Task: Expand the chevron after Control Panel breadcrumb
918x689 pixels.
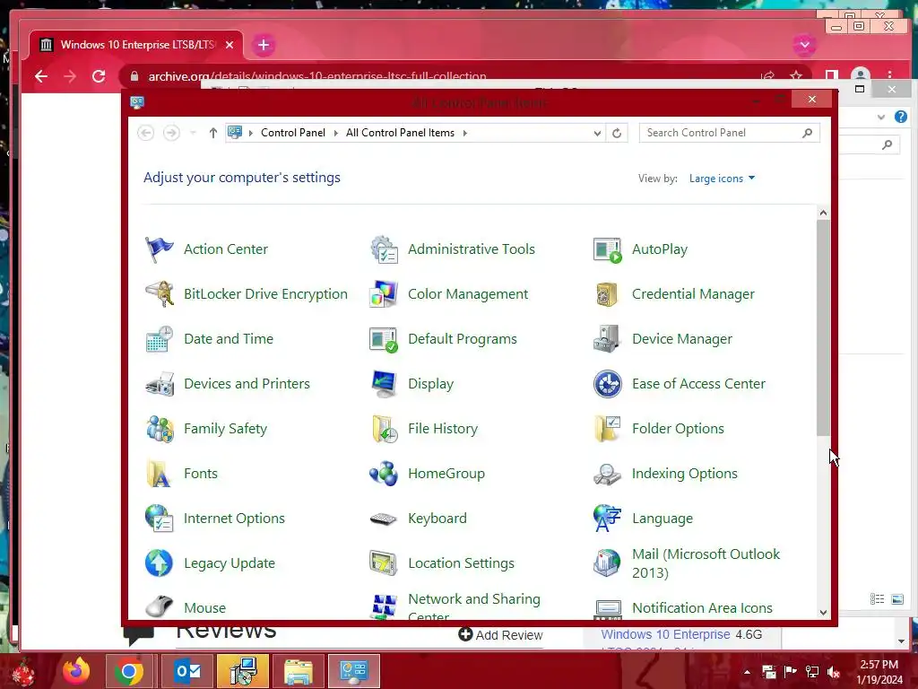Action: pyautogui.click(x=336, y=133)
